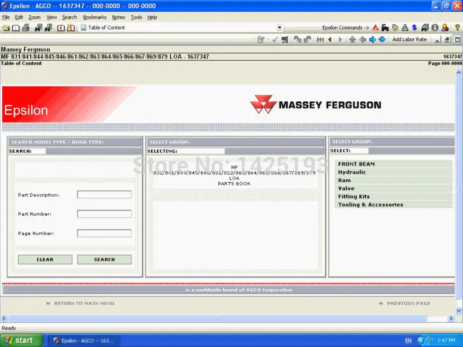
Task: Select the Valve group
Action: tap(394, 189)
